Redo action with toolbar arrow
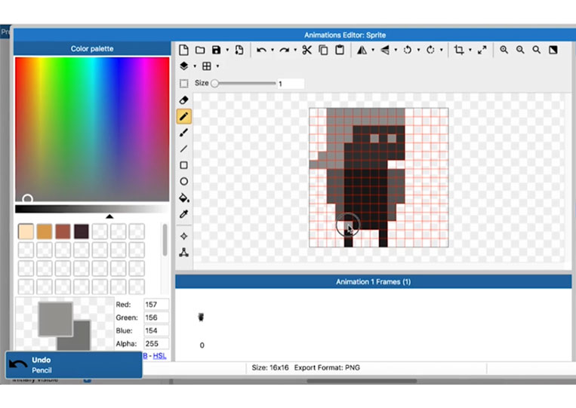The image size is (576, 408). pyautogui.click(x=284, y=50)
